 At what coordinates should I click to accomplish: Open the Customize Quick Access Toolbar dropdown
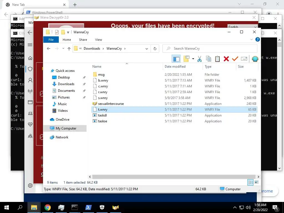tap(68, 32)
